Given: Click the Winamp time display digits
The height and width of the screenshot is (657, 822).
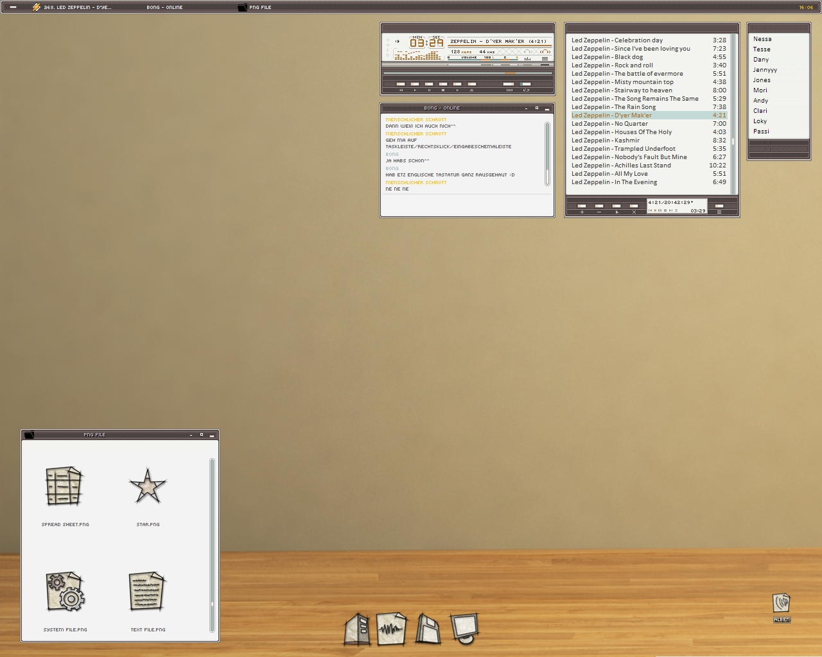Looking at the screenshot, I should (x=426, y=43).
